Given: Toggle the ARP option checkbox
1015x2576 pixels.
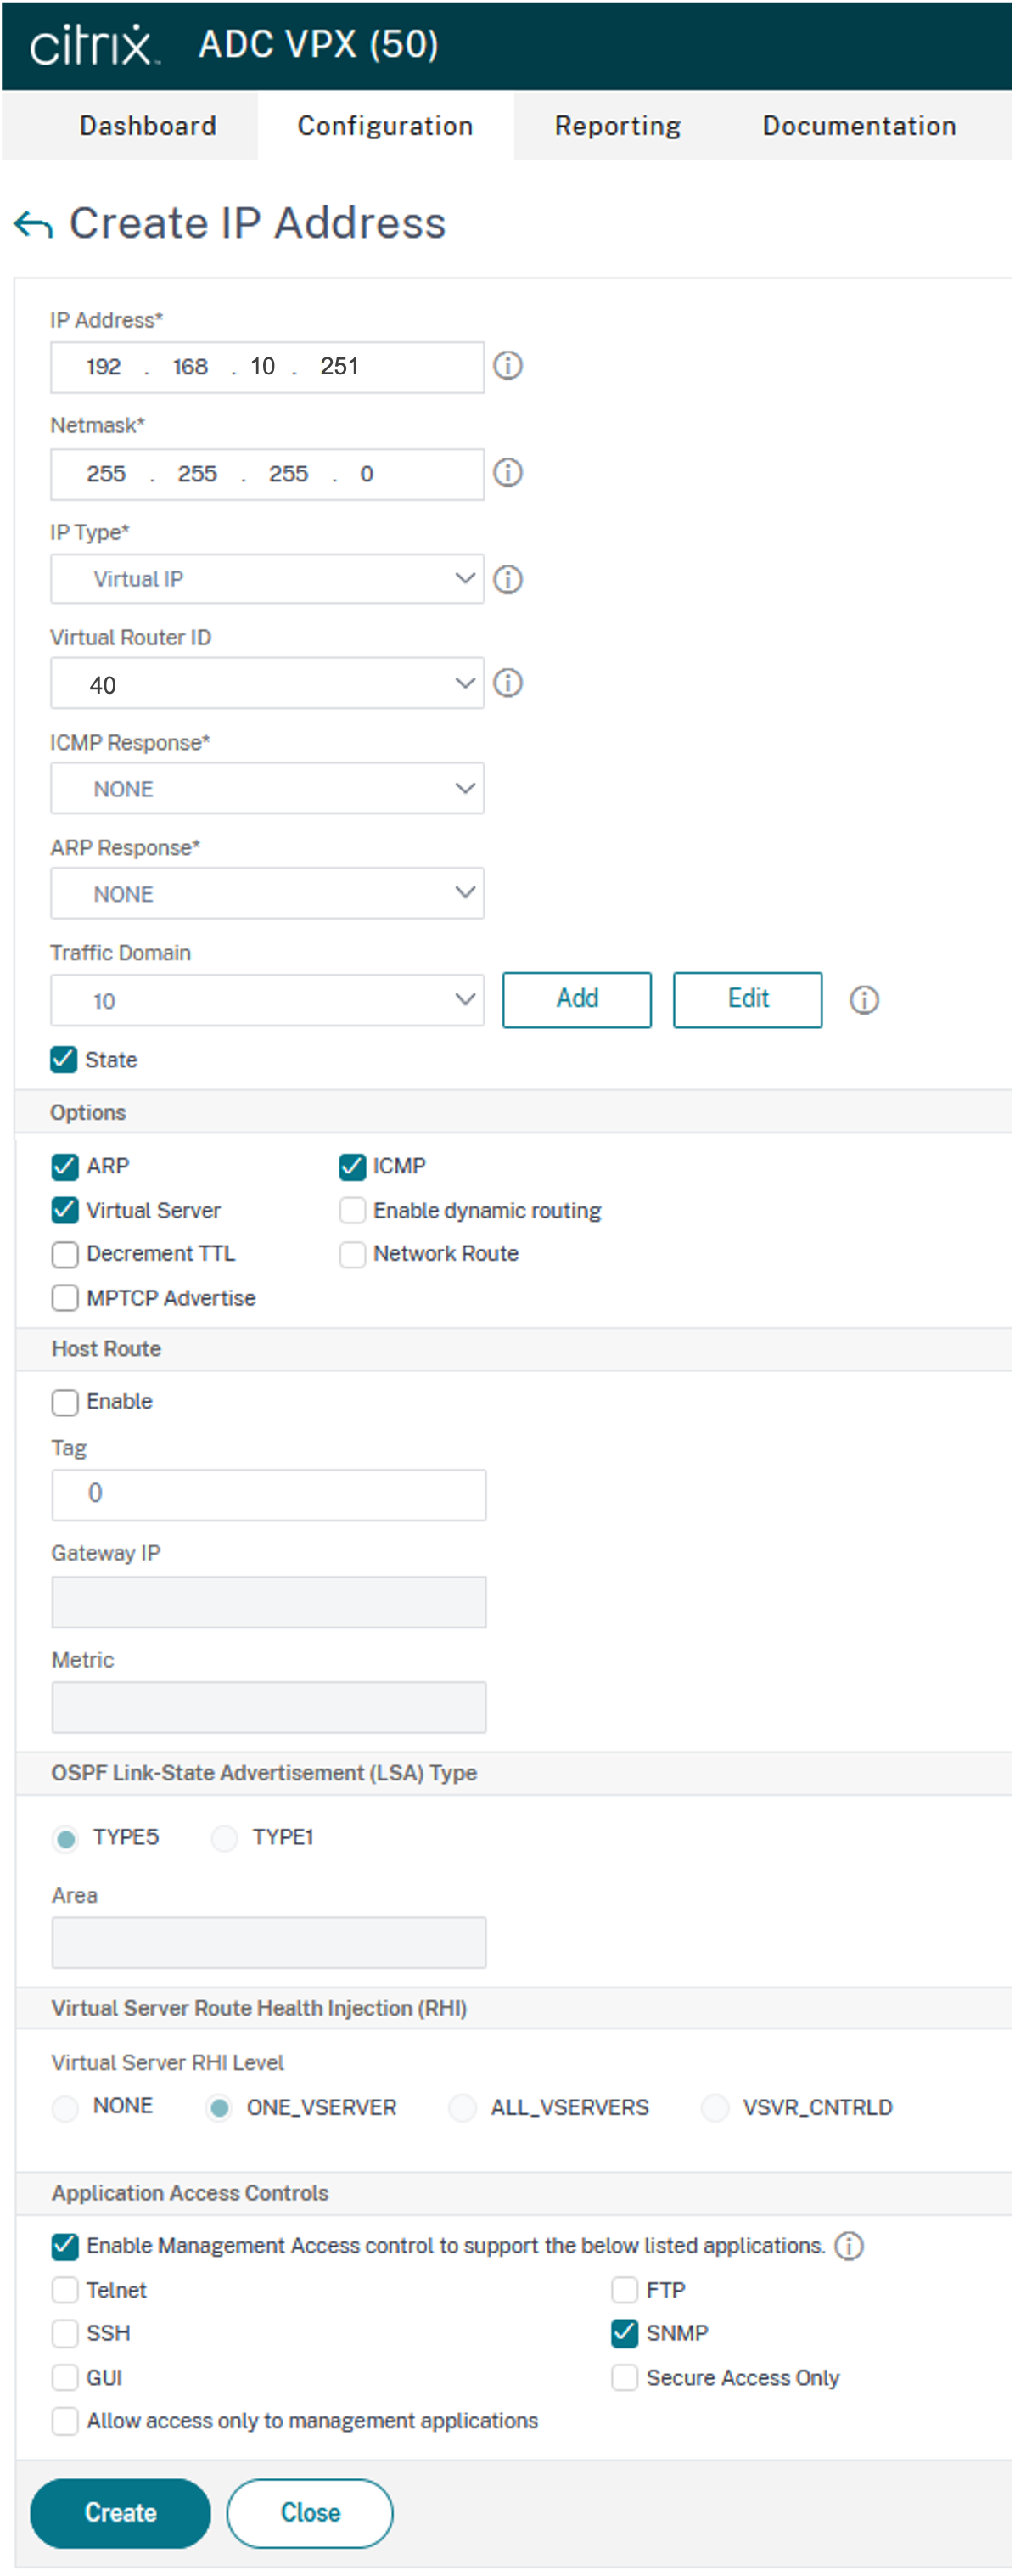Looking at the screenshot, I should tap(65, 1167).
